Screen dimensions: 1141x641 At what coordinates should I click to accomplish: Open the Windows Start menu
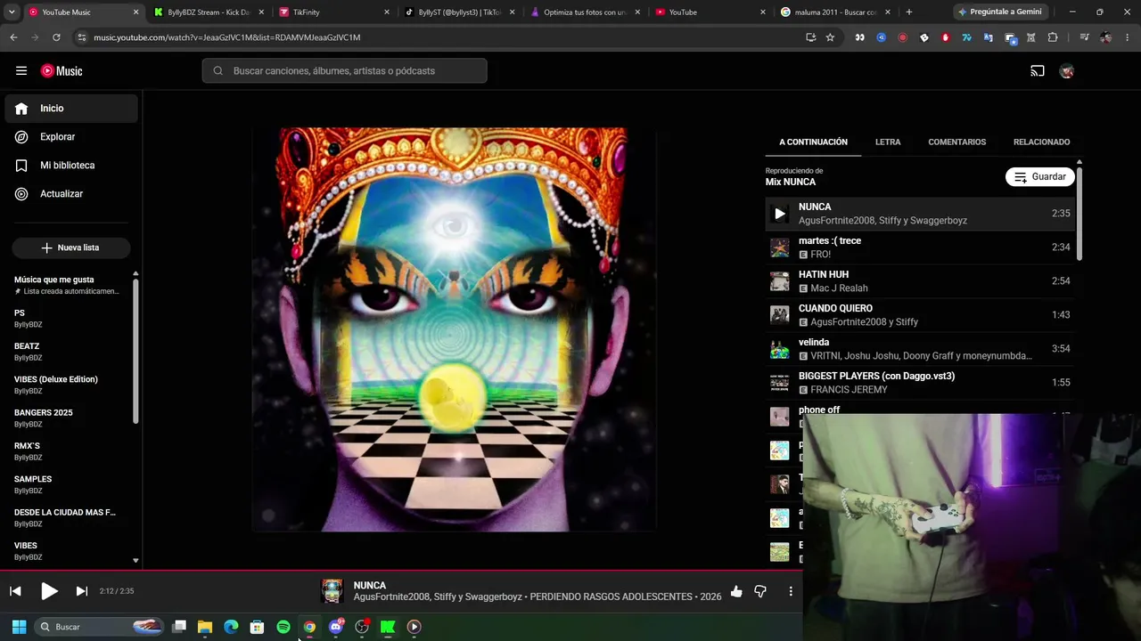[19, 627]
